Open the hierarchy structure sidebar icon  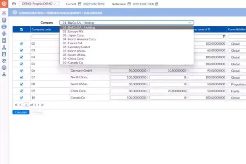[4, 47]
